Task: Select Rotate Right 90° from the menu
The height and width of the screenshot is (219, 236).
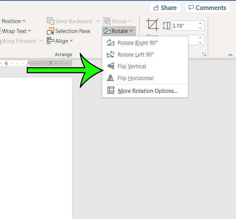Action: coord(137,43)
